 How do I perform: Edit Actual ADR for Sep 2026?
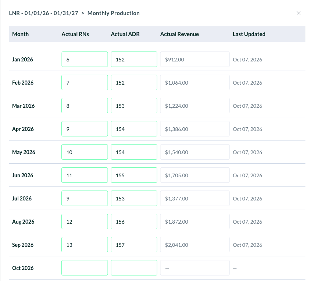pos(134,245)
